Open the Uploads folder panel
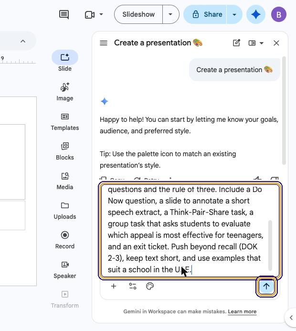296x331 pixels. pos(65,211)
